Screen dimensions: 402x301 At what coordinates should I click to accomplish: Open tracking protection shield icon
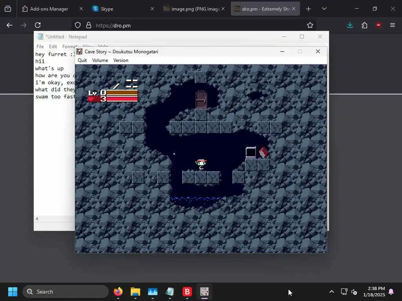(x=78, y=25)
